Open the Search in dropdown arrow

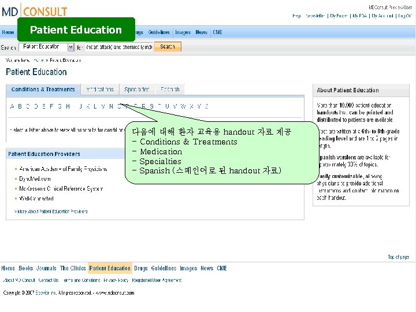tap(70, 47)
